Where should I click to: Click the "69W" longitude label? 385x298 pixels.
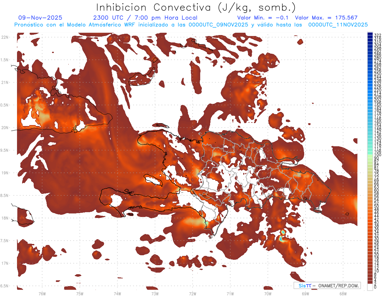coord(305,294)
